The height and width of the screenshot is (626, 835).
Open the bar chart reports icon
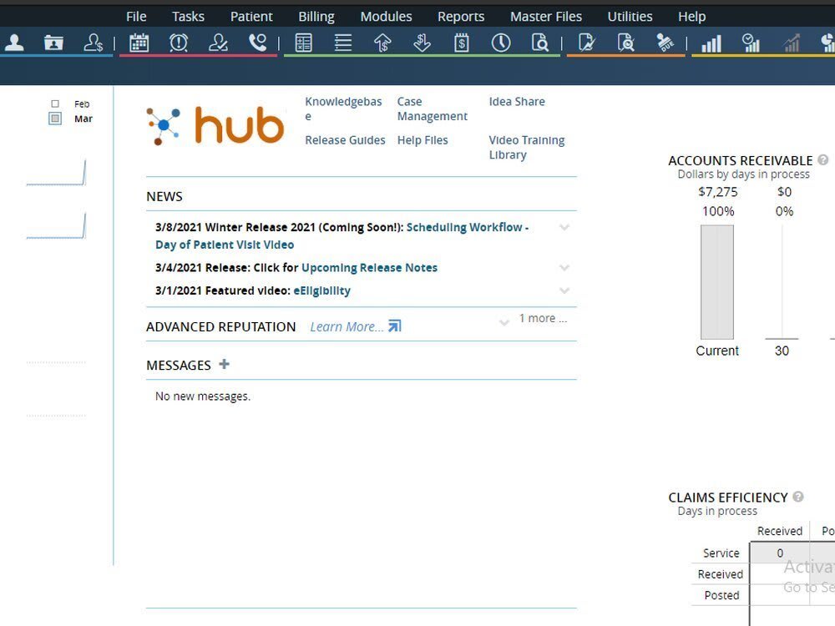coord(711,43)
